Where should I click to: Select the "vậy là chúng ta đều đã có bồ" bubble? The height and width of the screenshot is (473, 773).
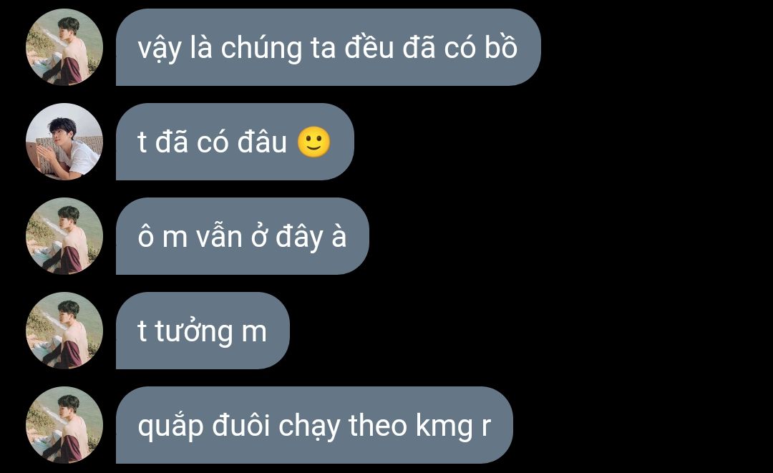pyautogui.click(x=329, y=47)
